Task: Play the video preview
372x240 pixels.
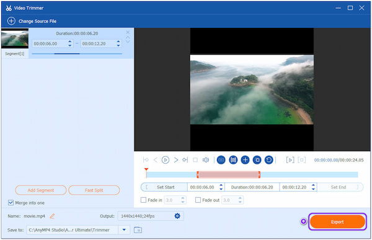Action: pos(166,160)
